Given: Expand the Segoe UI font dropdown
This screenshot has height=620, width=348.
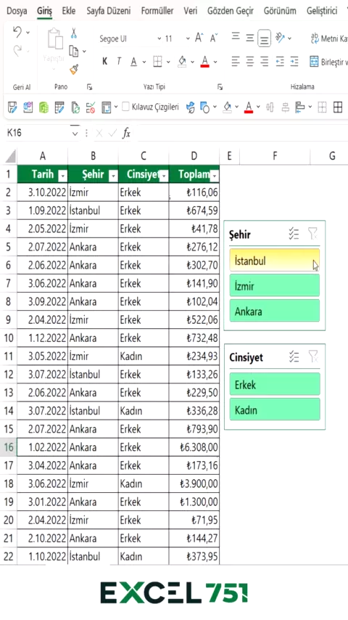Looking at the screenshot, I should pos(159,38).
